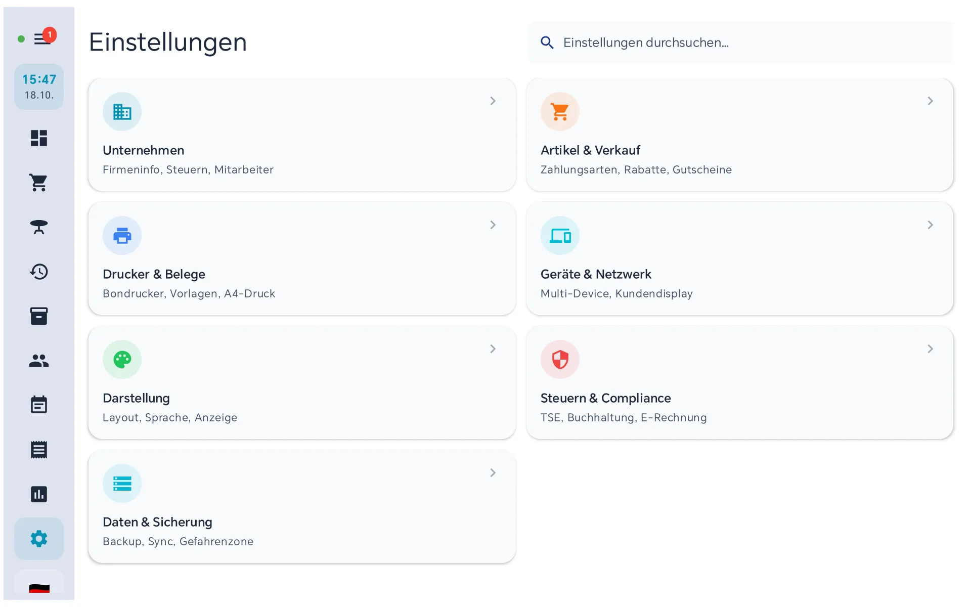Open the history clock icon in sidebar
Screen dimensions: 971x607
[x=39, y=272]
